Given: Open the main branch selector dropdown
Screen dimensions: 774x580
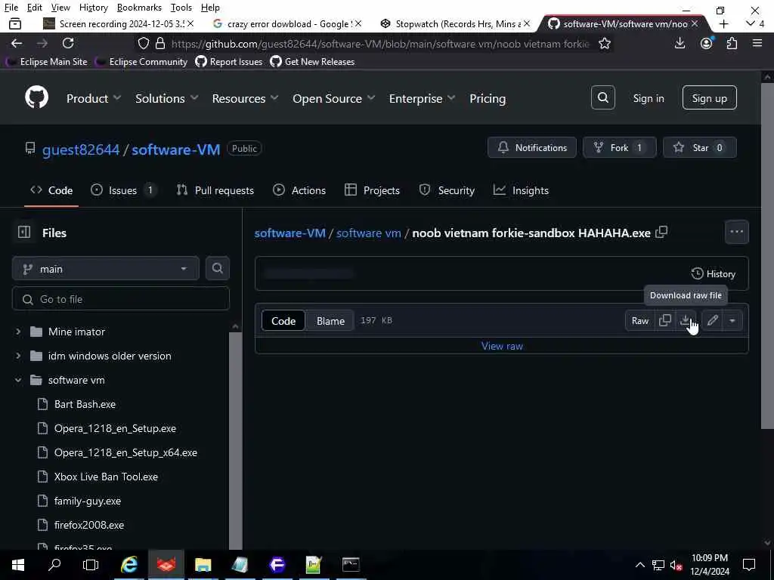Looking at the screenshot, I should pos(106,269).
